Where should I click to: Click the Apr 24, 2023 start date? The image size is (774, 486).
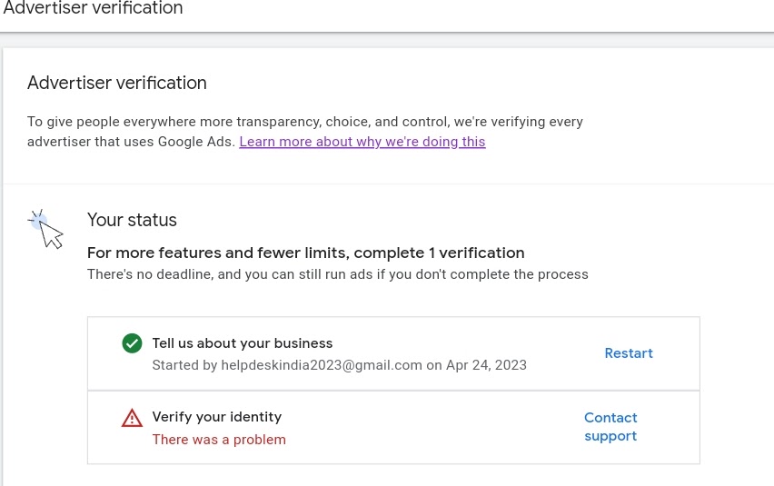486,365
